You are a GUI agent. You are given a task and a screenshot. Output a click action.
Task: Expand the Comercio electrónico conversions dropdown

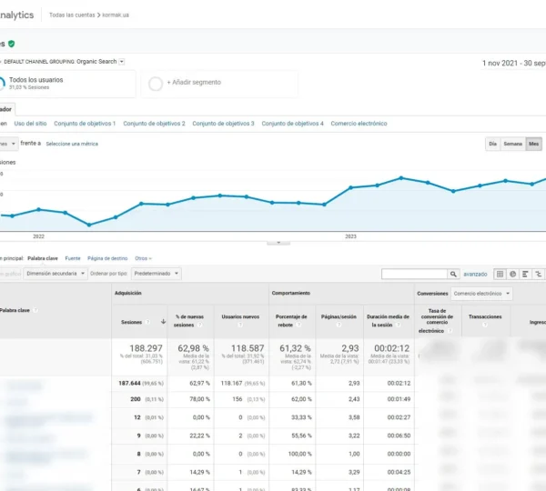[481, 294]
